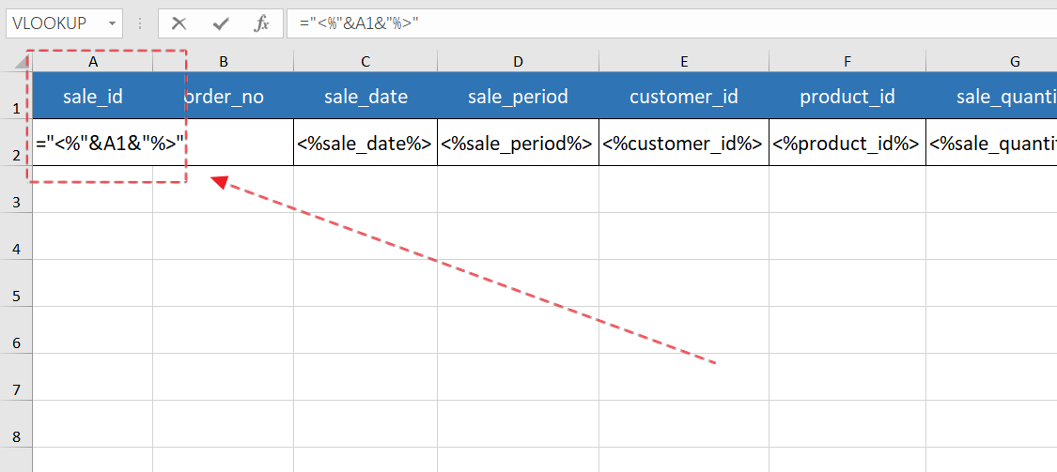Select column D header
The width and height of the screenshot is (1057, 472).
[x=518, y=62]
